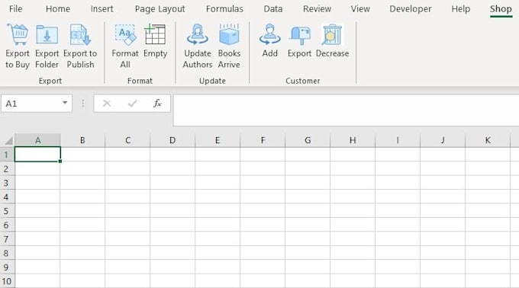
Task: Switch to the Data tab
Action: [x=273, y=9]
